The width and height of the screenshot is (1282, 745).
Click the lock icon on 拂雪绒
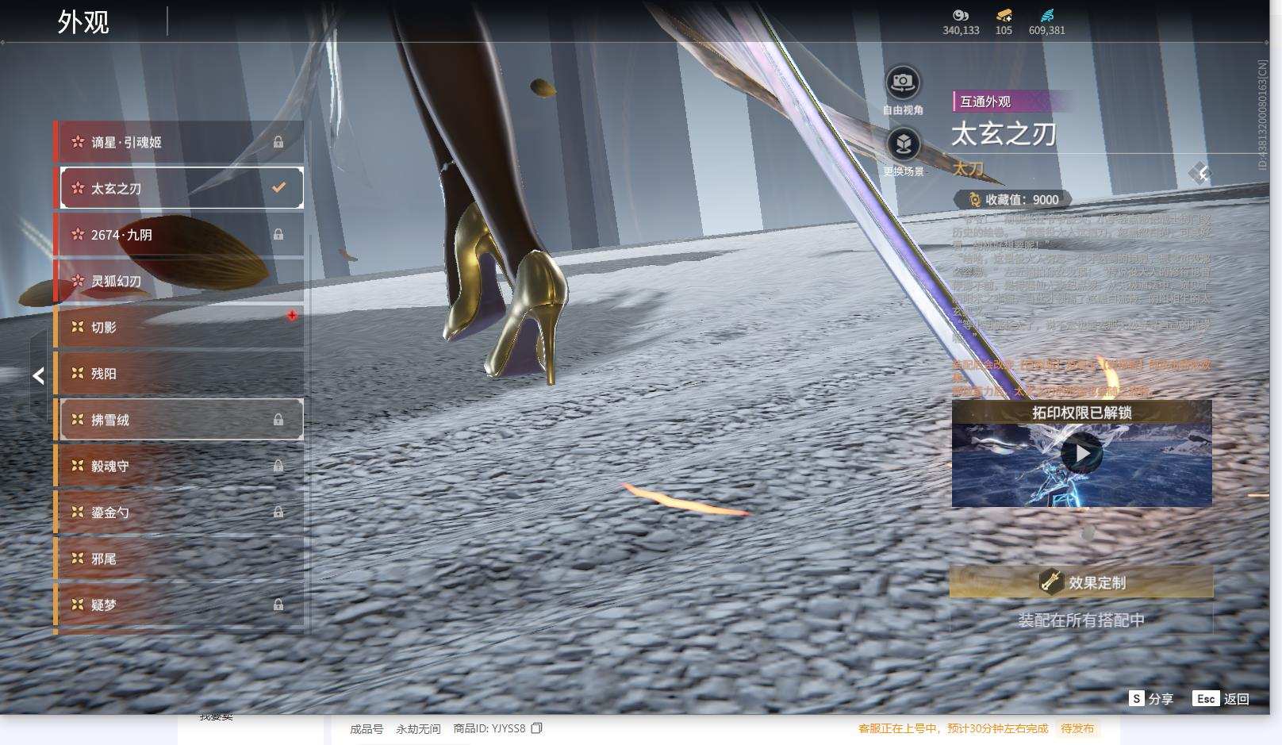pos(278,419)
